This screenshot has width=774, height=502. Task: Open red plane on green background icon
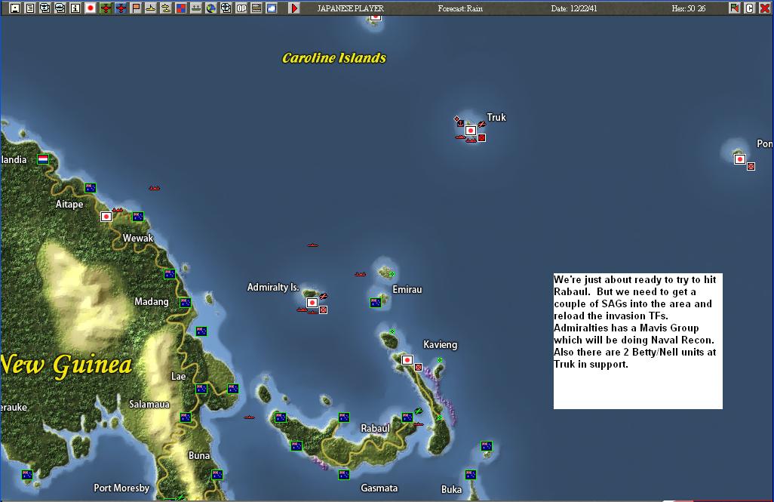(x=106, y=8)
